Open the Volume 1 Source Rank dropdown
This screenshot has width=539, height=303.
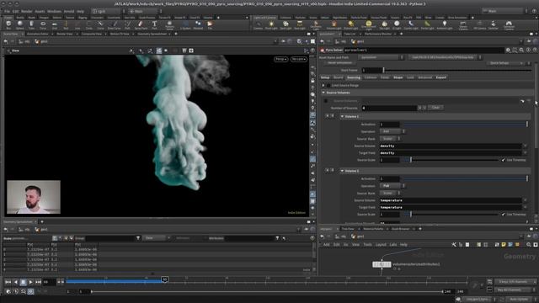pyautogui.click(x=390, y=138)
